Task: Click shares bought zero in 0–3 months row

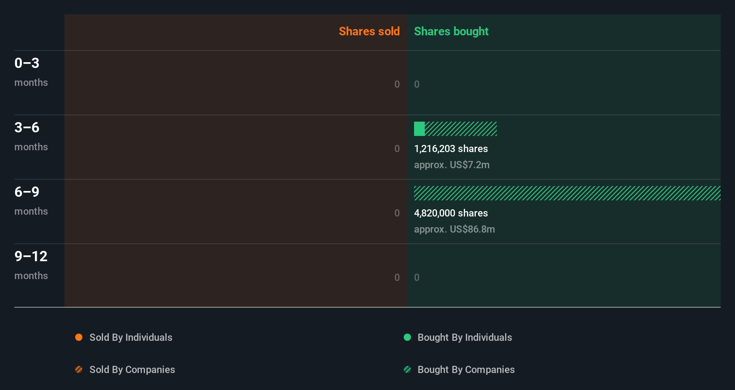Action: (417, 84)
